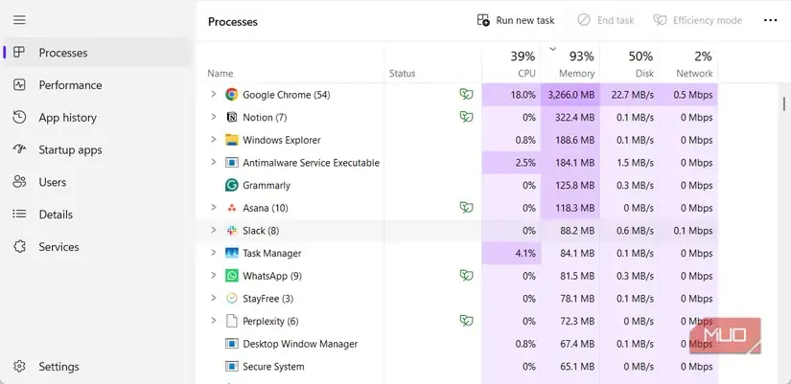Click the efficiency leaf icon for Notion

coord(466,117)
